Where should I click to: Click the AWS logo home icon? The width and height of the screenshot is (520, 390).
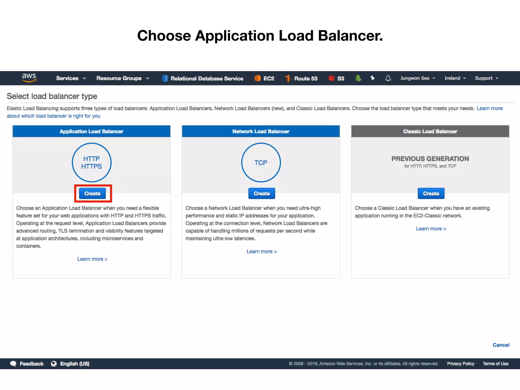tap(29, 78)
